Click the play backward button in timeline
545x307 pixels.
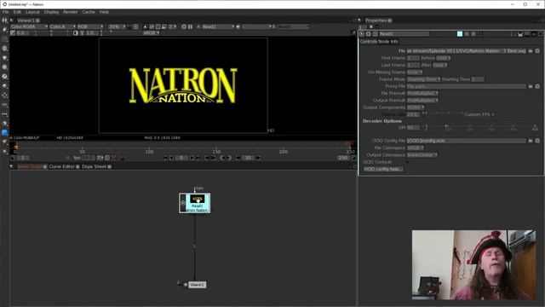point(171,158)
